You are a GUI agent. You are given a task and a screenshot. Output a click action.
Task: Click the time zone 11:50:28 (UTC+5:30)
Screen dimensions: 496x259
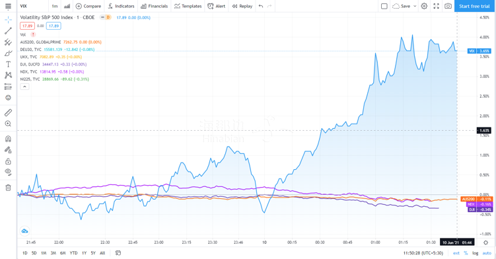tap(423, 253)
